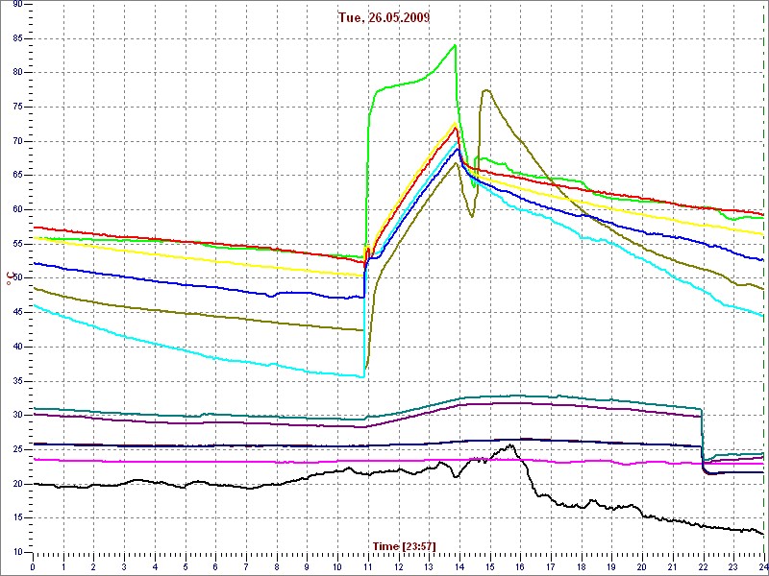The width and height of the screenshot is (769, 576).
Task: Click the x-axis tick label 24
Action: (762, 566)
